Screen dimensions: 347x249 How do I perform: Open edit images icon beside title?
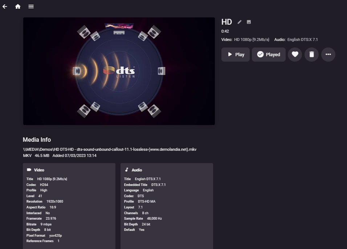(x=249, y=22)
